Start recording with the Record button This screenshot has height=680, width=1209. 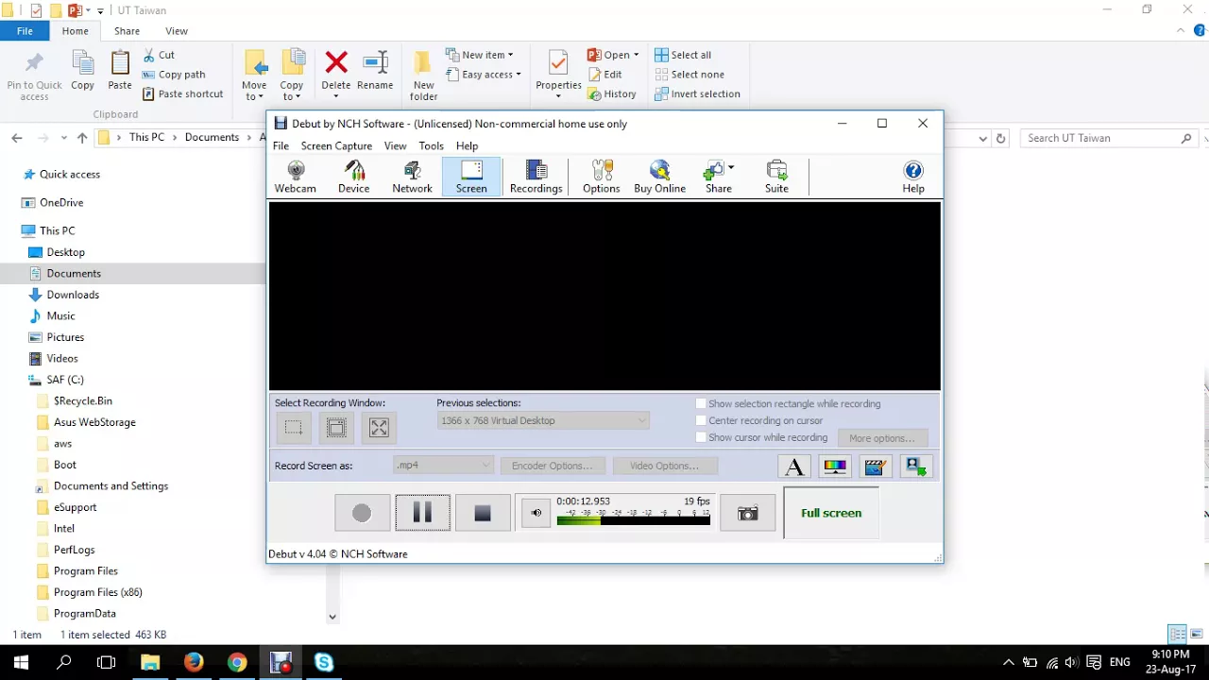coord(362,513)
